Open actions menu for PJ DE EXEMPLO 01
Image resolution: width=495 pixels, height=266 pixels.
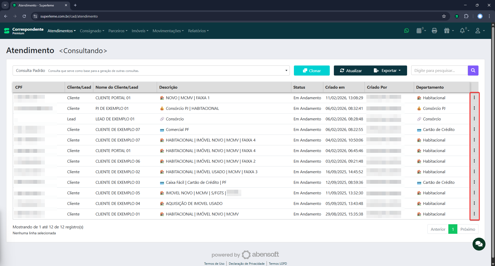(474, 108)
